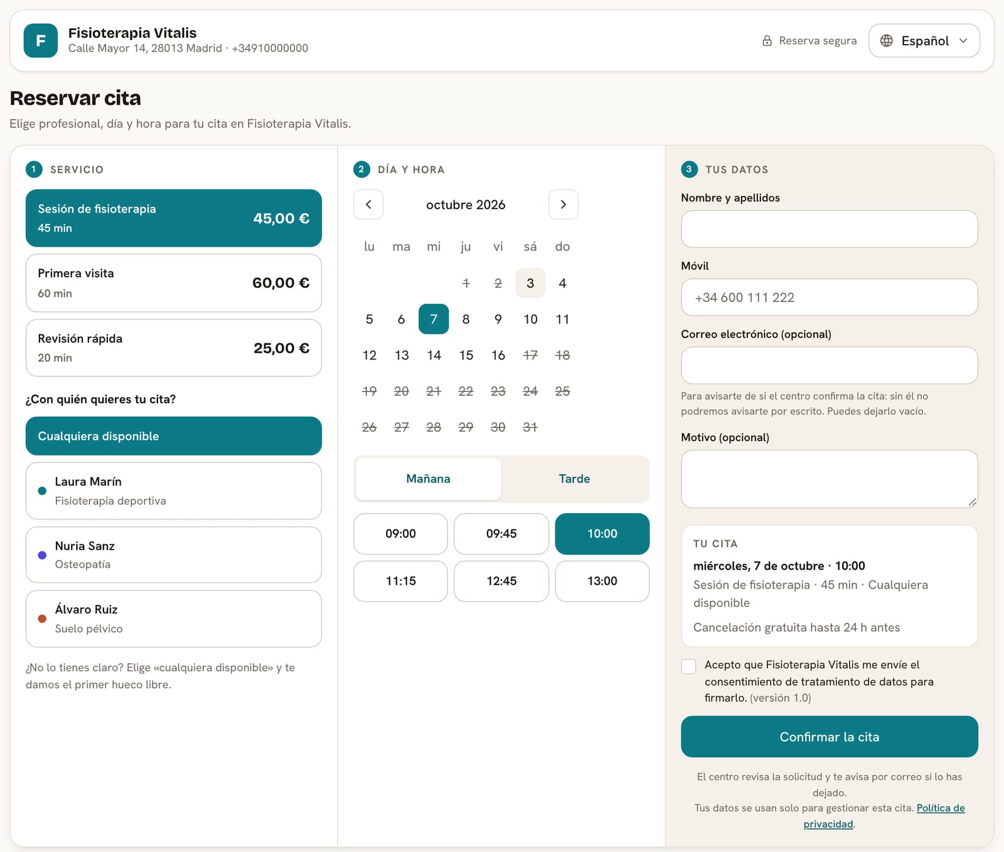The height and width of the screenshot is (852, 1004).
Task: Pick the 12:45 time slot
Action: tap(501, 581)
